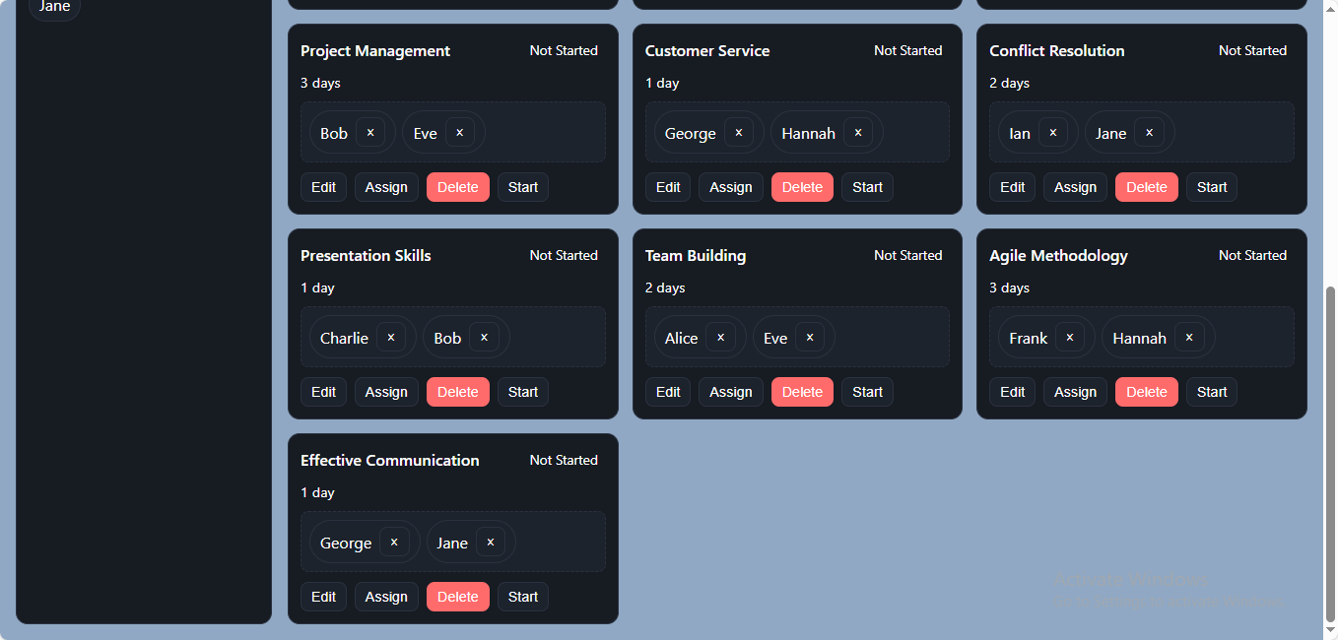Edit the Team Building training
Screen dimensions: 1338x640
[668, 392]
